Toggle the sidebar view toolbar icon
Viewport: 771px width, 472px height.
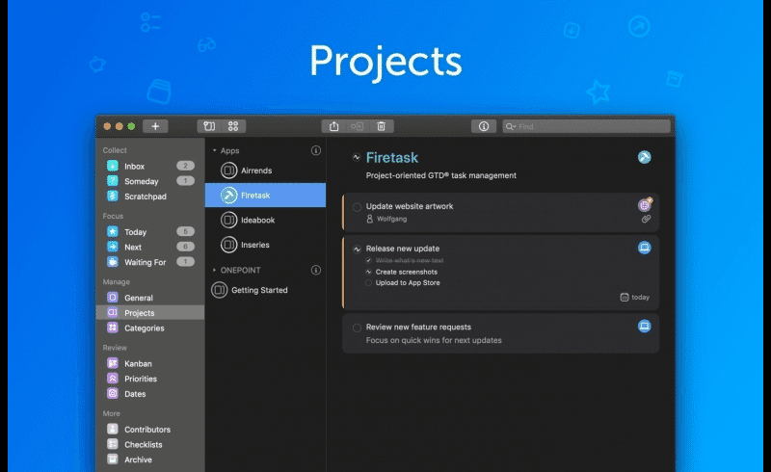(209, 126)
